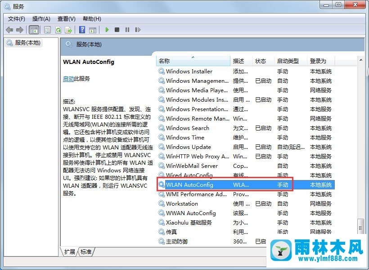Select the WWAN AutoConfig service
The image size is (369, 270).
click(245, 213)
